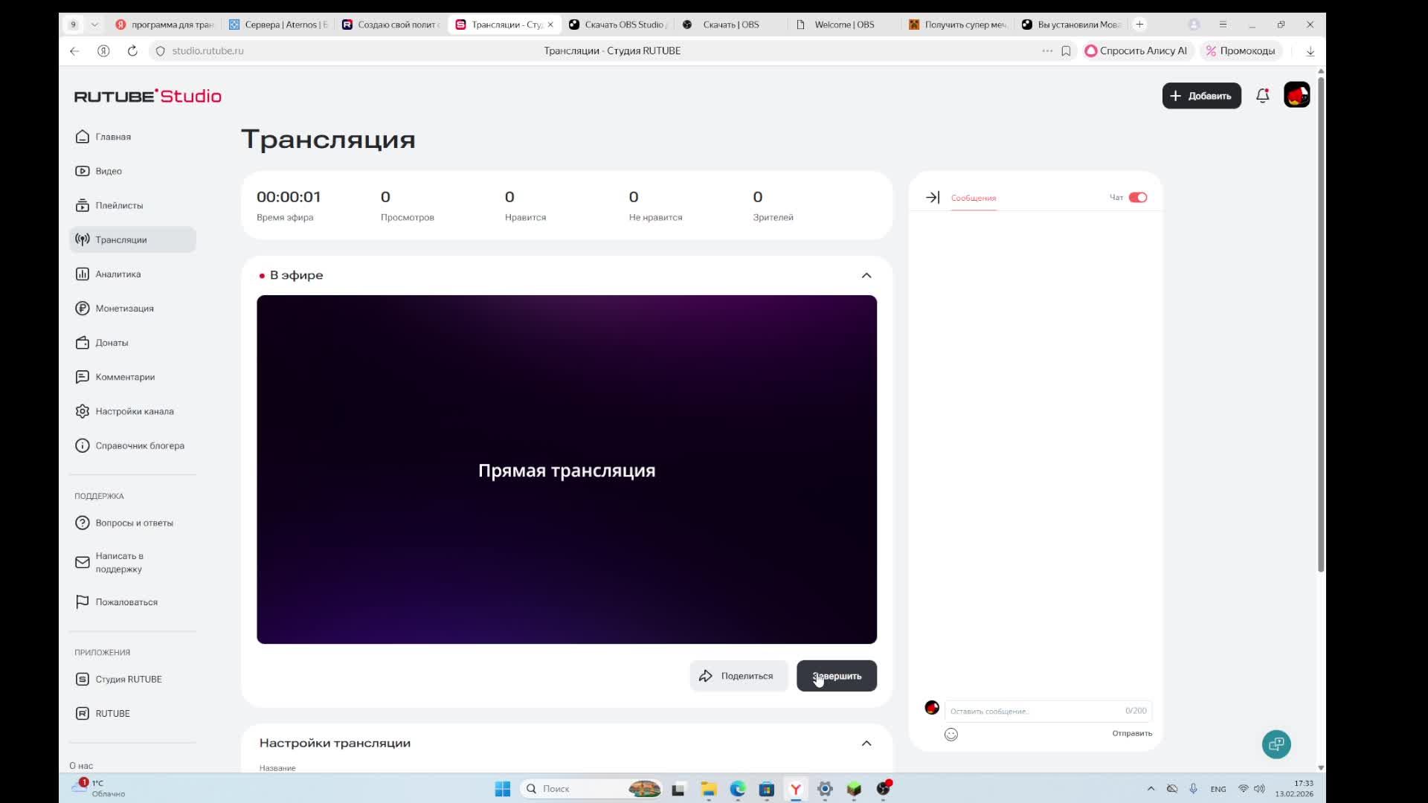
Task: Open Аналитика from the sidebar
Action: [x=118, y=274]
